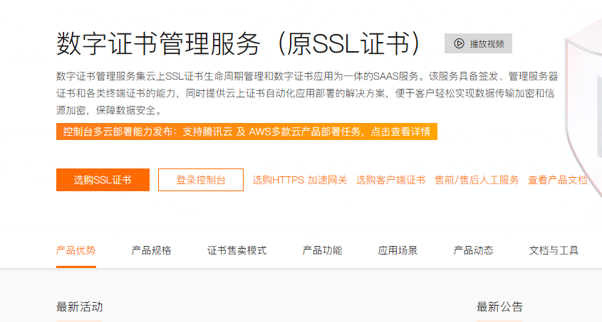Follow the 选购客户端证书 link
The width and height of the screenshot is (602, 322).
tap(390, 180)
